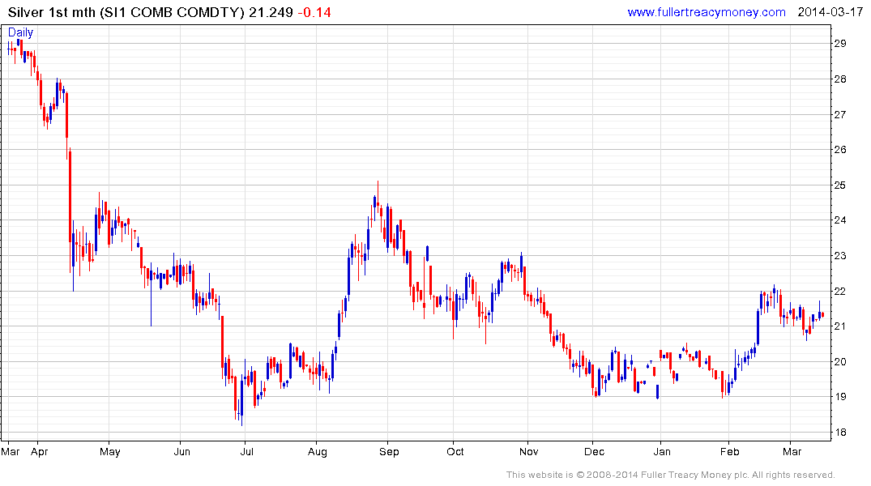Viewport: 871px width, 486px height.
Task: Select the y-axis label 26
Action: pyautogui.click(x=840, y=150)
